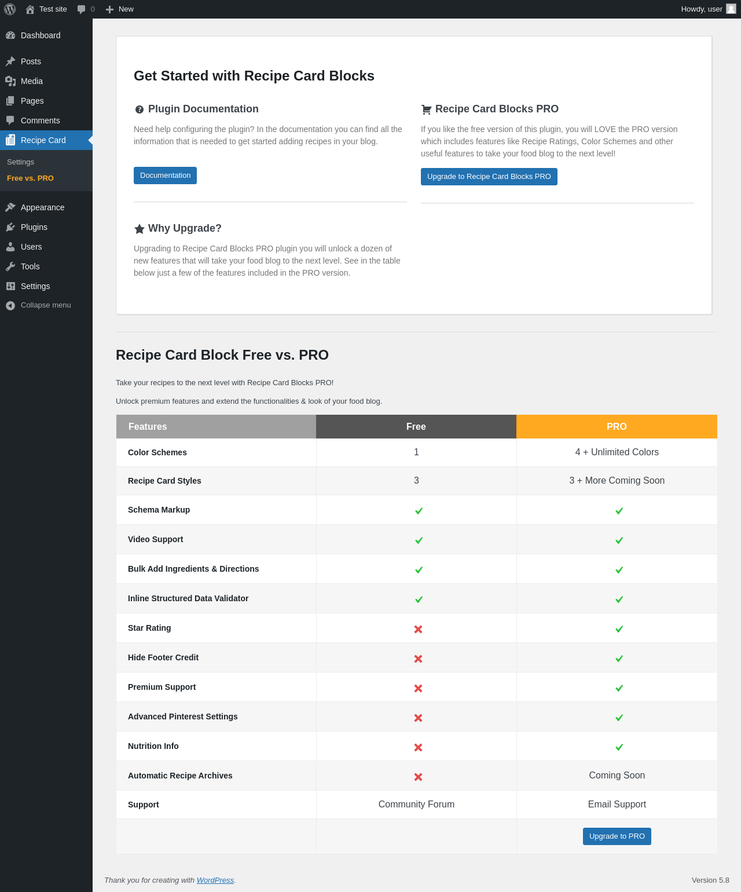Screen dimensions: 741x892
Task: Navigate to Pages
Action: (x=46, y=101)
